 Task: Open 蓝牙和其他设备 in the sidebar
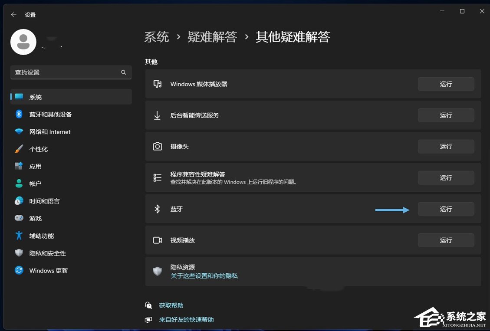(50, 114)
